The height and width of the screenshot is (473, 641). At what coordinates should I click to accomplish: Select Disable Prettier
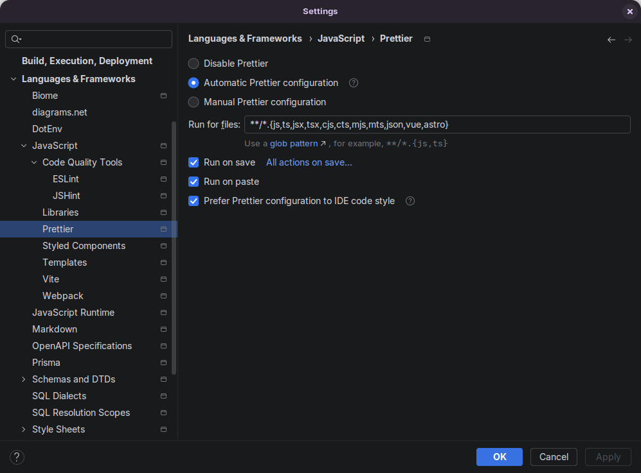pos(194,64)
